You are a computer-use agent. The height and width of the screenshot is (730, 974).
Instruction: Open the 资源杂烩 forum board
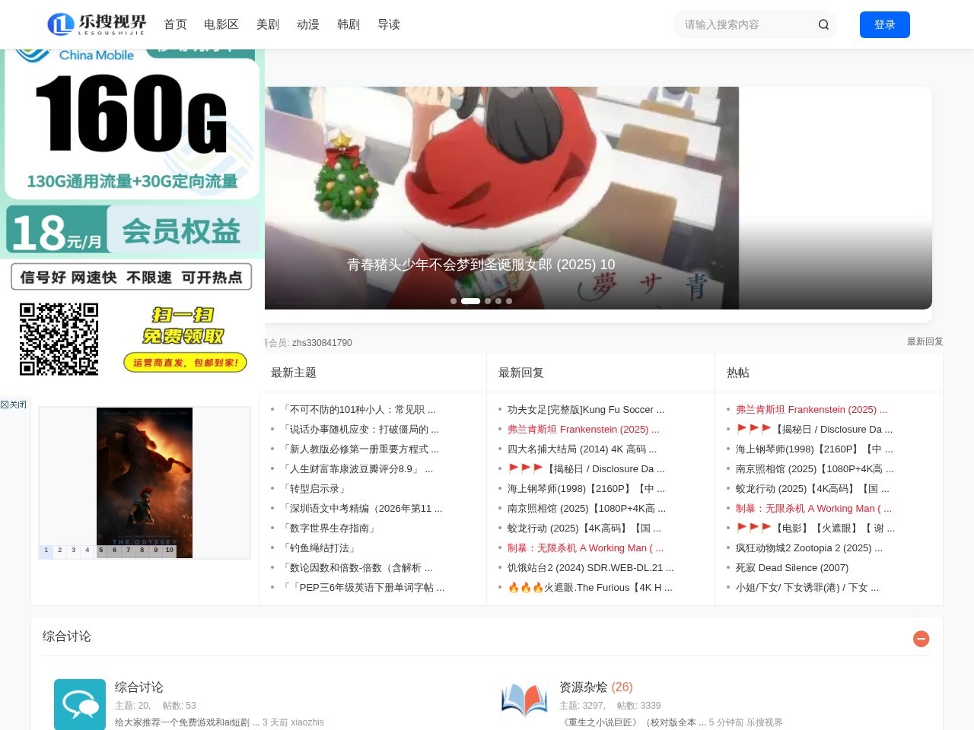(583, 687)
